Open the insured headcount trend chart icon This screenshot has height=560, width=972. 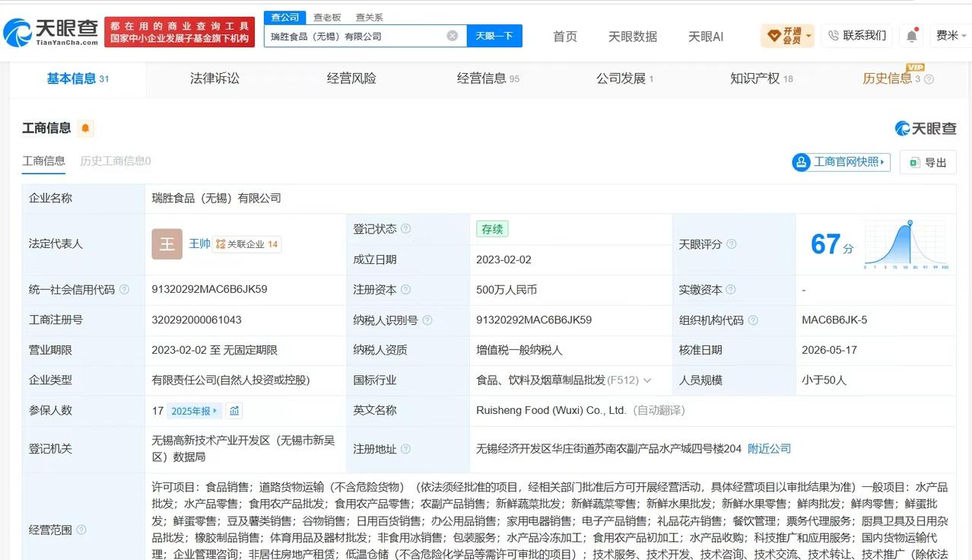234,411
